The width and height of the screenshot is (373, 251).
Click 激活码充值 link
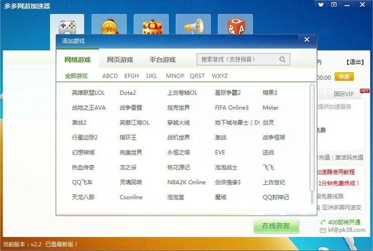click(x=349, y=157)
